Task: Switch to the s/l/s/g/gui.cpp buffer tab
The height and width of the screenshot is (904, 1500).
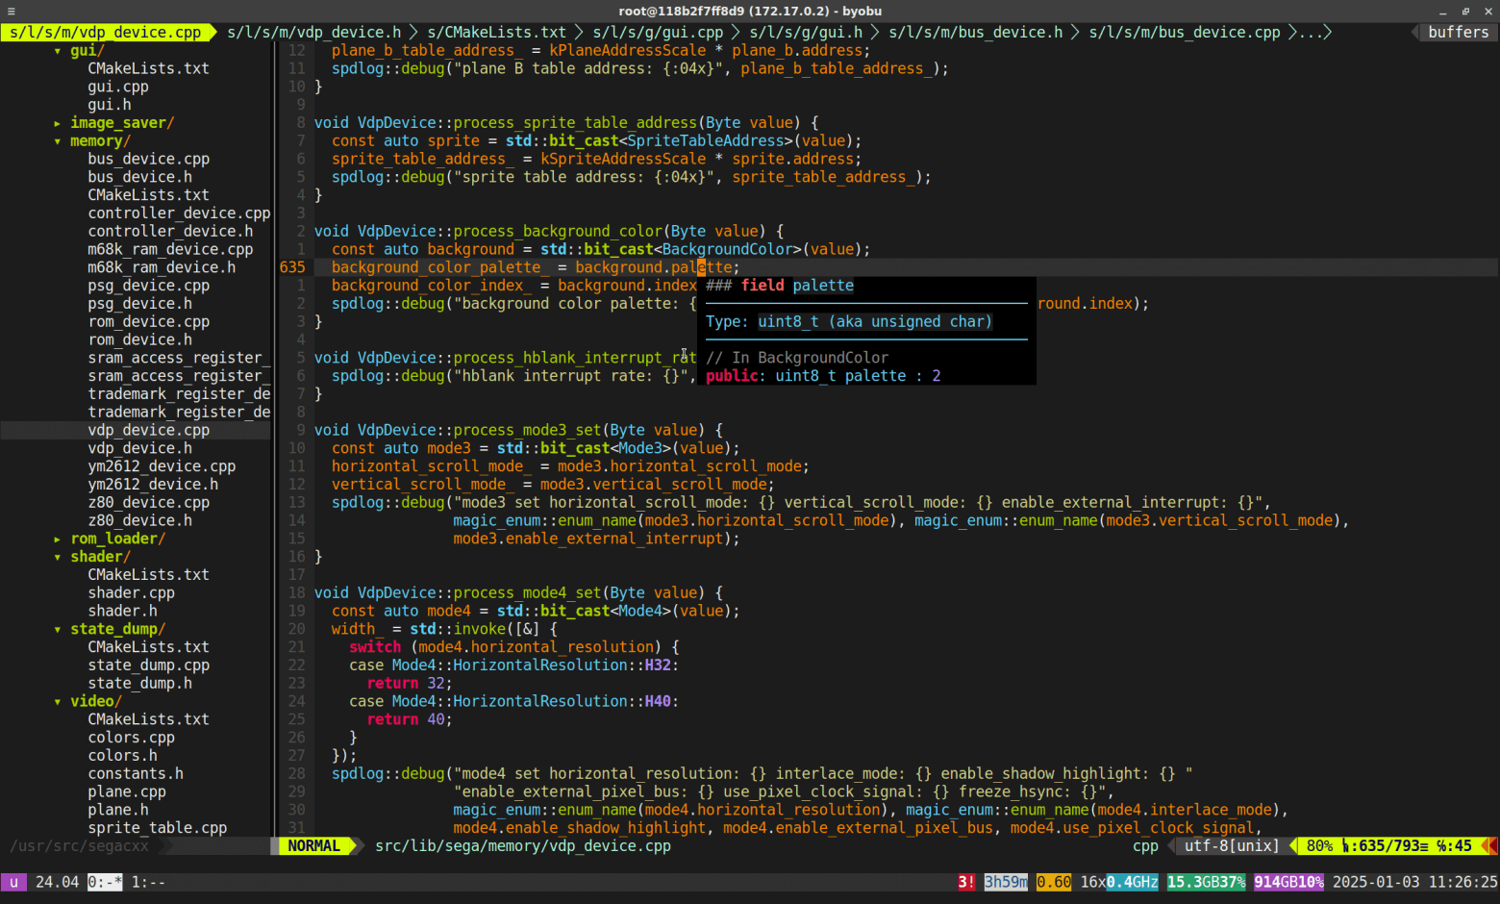Action: tap(658, 33)
